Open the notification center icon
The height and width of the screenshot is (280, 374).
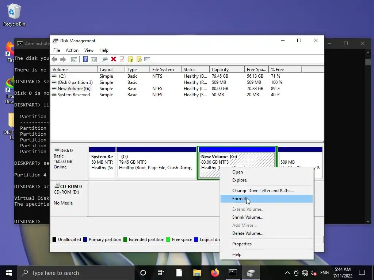point(362,273)
